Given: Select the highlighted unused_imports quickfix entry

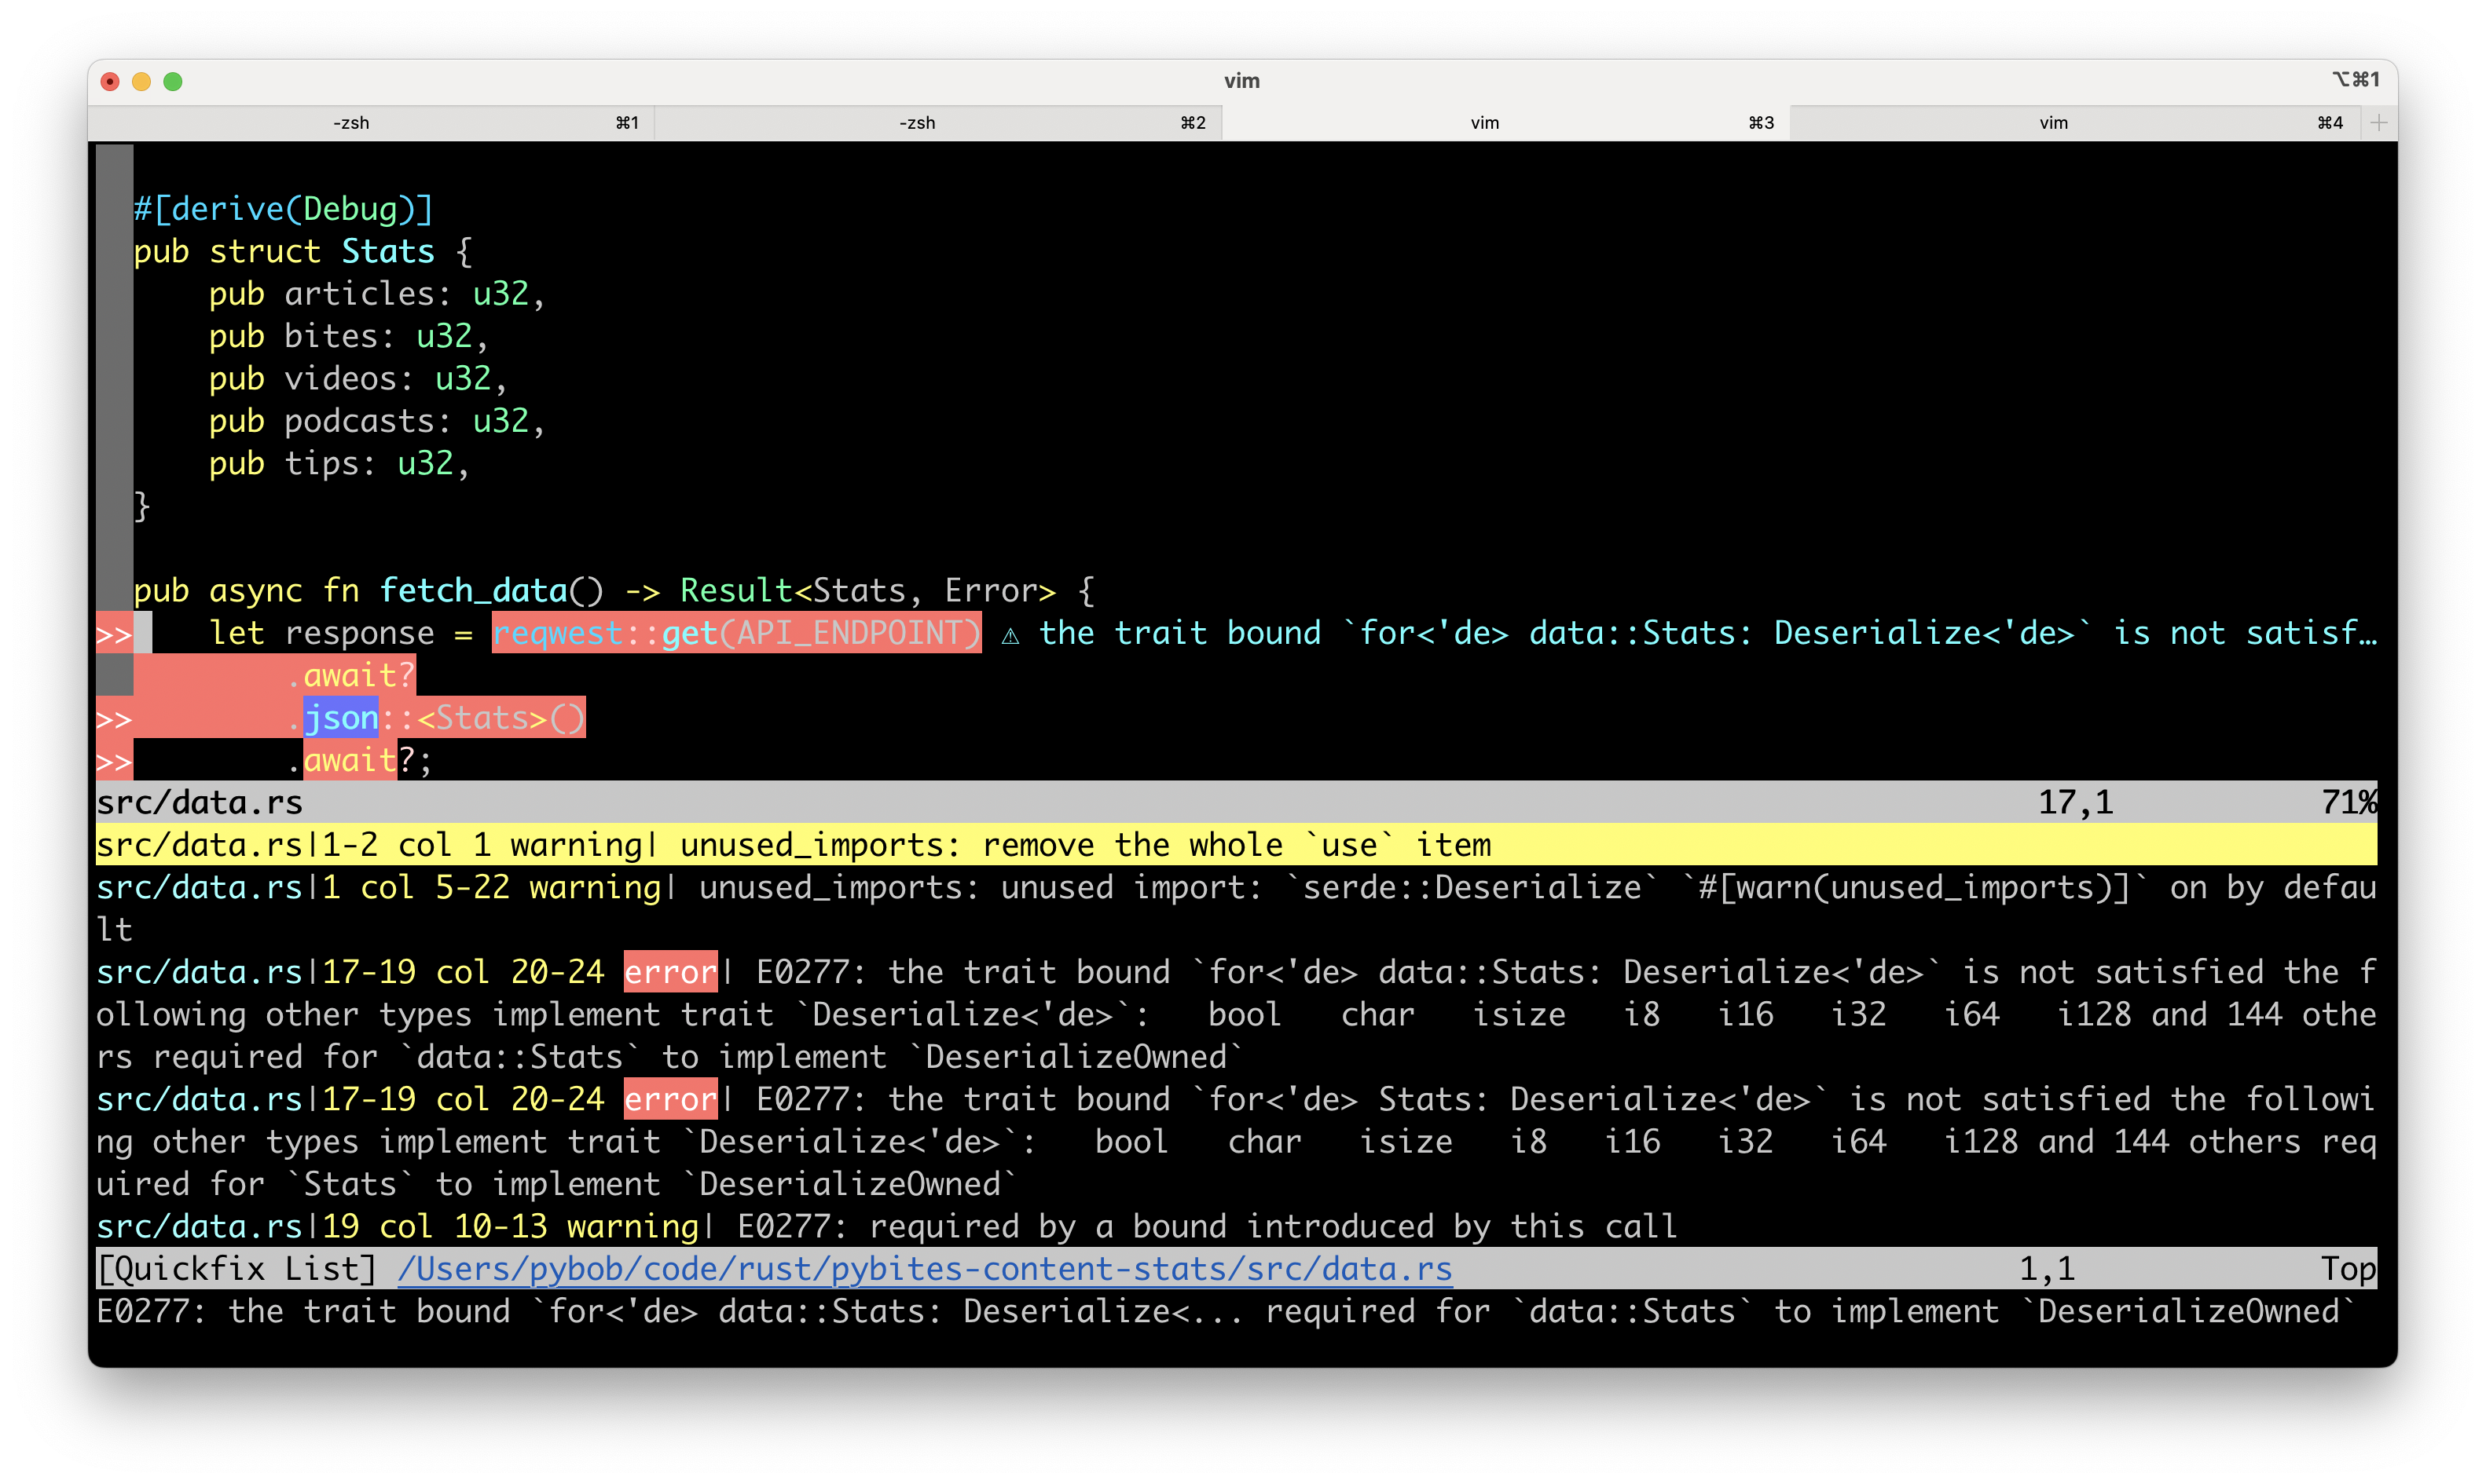Looking at the screenshot, I should pos(1237,845).
